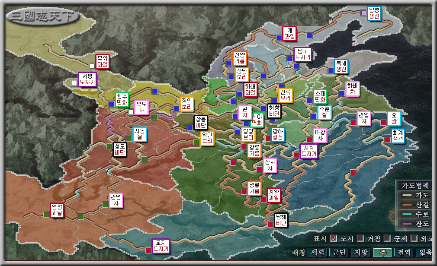This screenshot has width=437, height=266.
Task: Uncheck the 도시 display checkbox
Action: pyautogui.click(x=334, y=238)
